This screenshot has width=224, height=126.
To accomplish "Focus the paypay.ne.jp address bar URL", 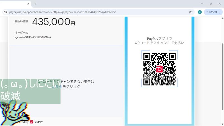I will coord(63,12).
